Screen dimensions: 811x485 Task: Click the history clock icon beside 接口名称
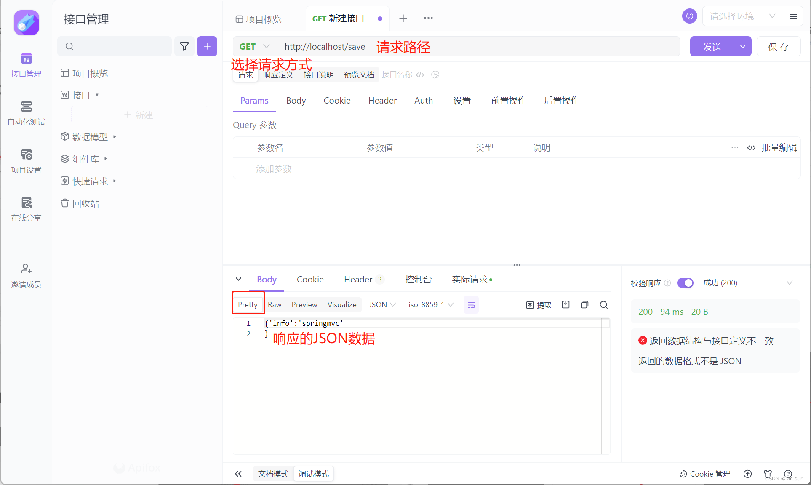pos(435,75)
